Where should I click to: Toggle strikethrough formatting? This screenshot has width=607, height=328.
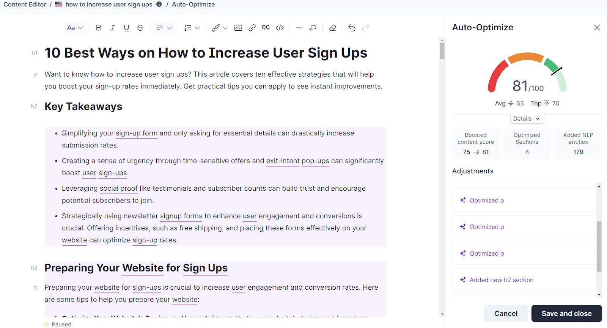pos(140,28)
